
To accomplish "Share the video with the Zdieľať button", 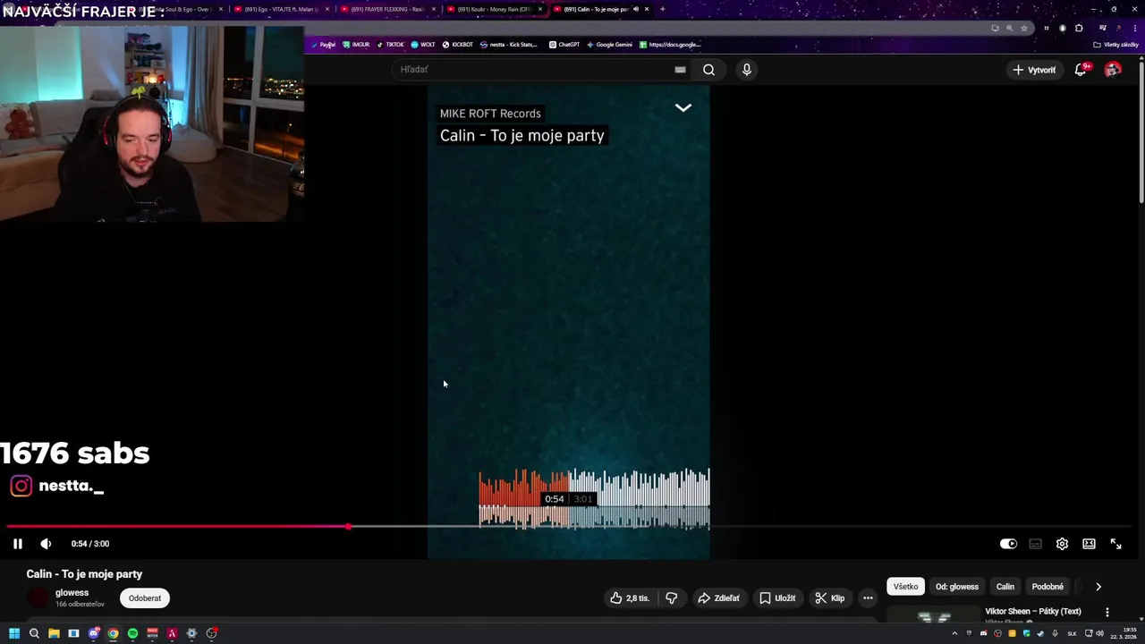I will tap(719, 598).
